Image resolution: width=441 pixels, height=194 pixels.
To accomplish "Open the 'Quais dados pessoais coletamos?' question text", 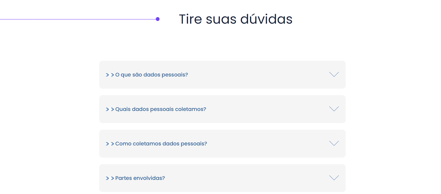I will [161, 109].
